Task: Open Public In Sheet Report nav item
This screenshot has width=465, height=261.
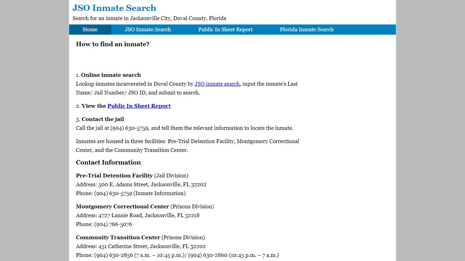Action: coord(225,30)
